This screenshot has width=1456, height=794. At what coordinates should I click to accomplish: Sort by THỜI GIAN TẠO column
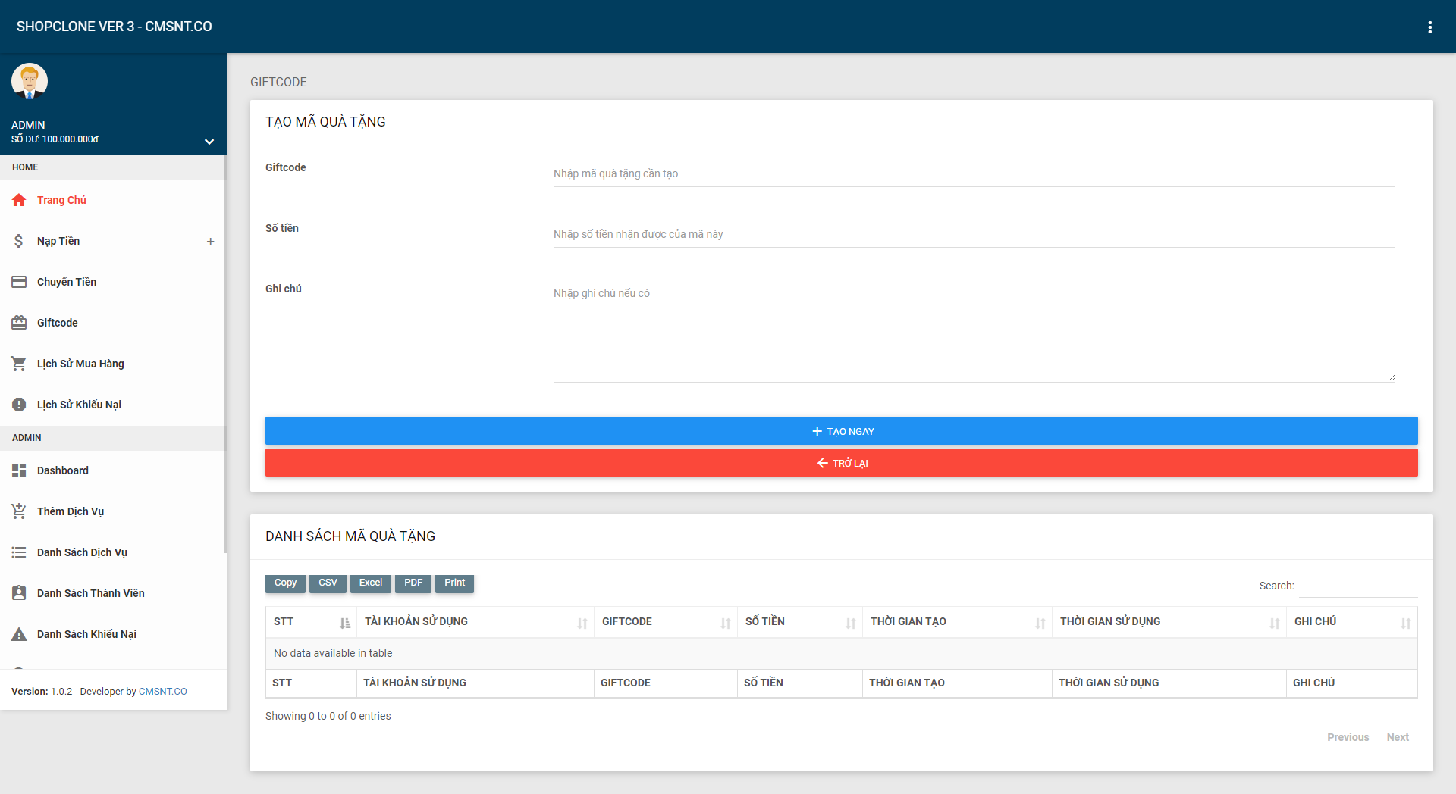tap(957, 622)
